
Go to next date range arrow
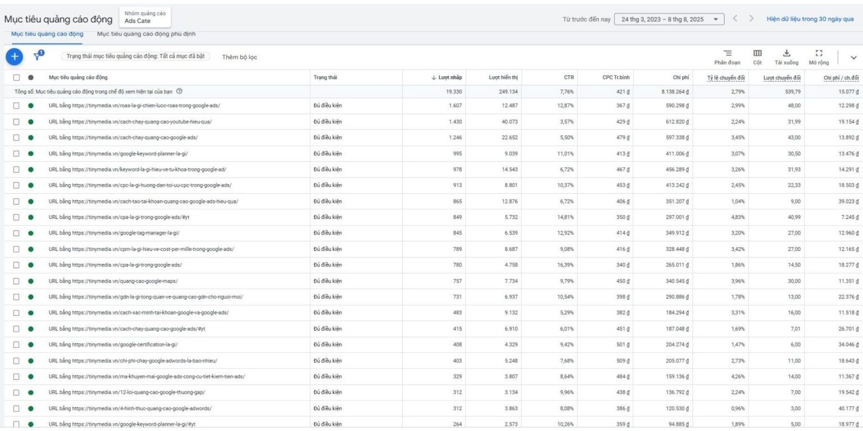pyautogui.click(x=751, y=19)
